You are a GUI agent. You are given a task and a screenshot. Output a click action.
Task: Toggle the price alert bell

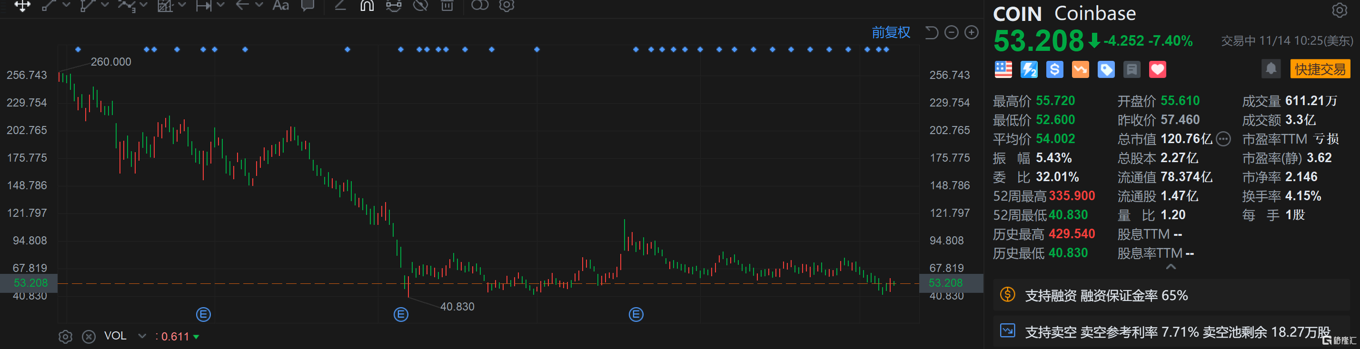coord(1271,69)
